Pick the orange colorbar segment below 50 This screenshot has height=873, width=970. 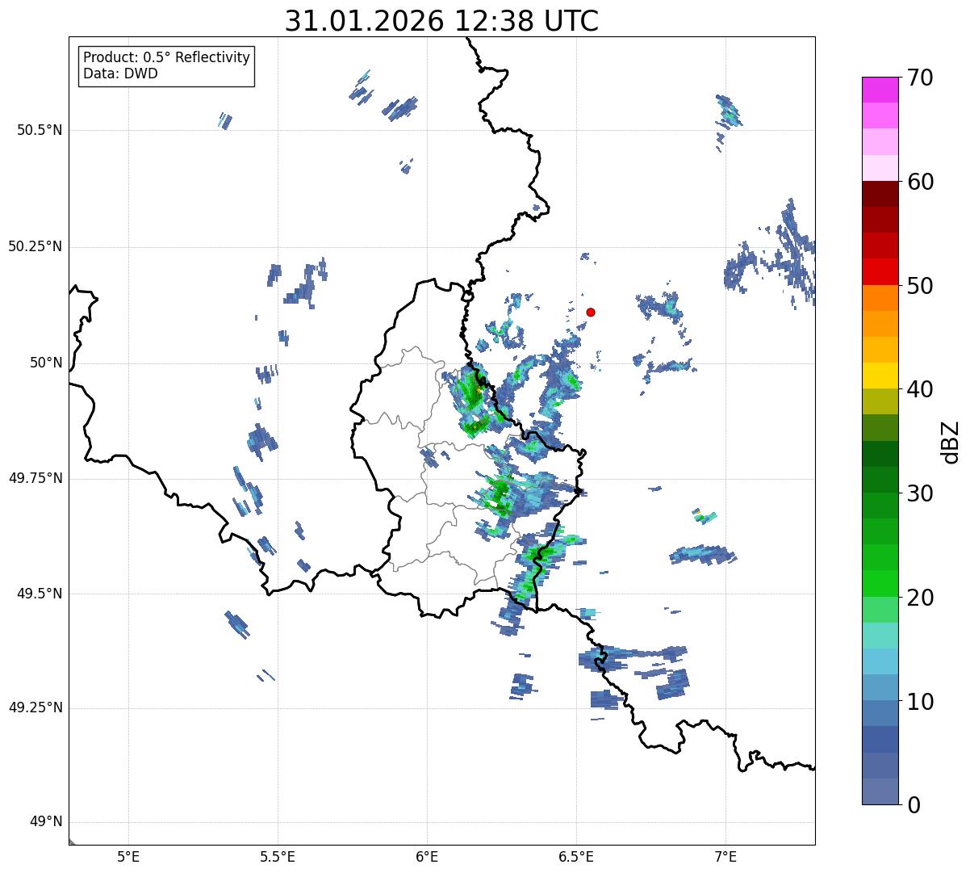pos(880,298)
